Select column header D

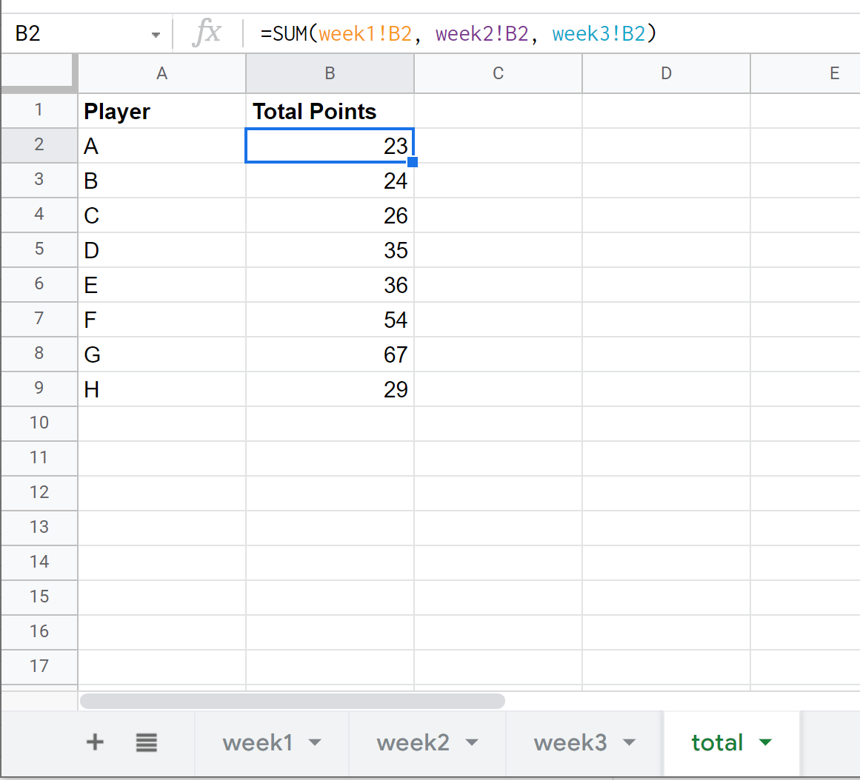coord(665,73)
